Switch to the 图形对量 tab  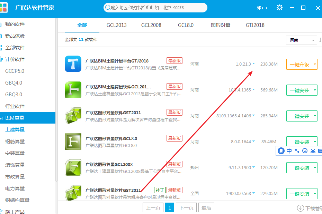tap(221, 25)
